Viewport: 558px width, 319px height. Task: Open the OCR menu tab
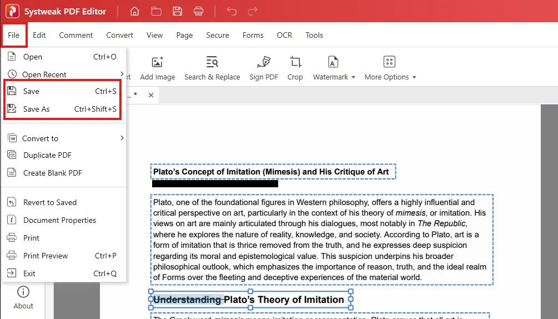point(284,35)
